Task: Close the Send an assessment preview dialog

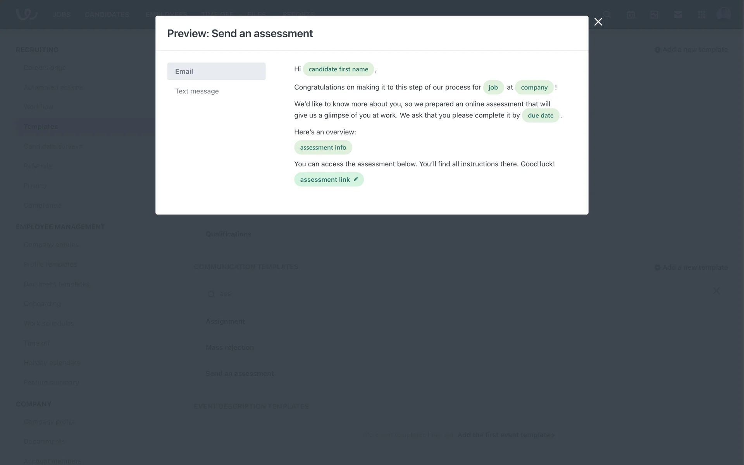Action: (x=598, y=22)
